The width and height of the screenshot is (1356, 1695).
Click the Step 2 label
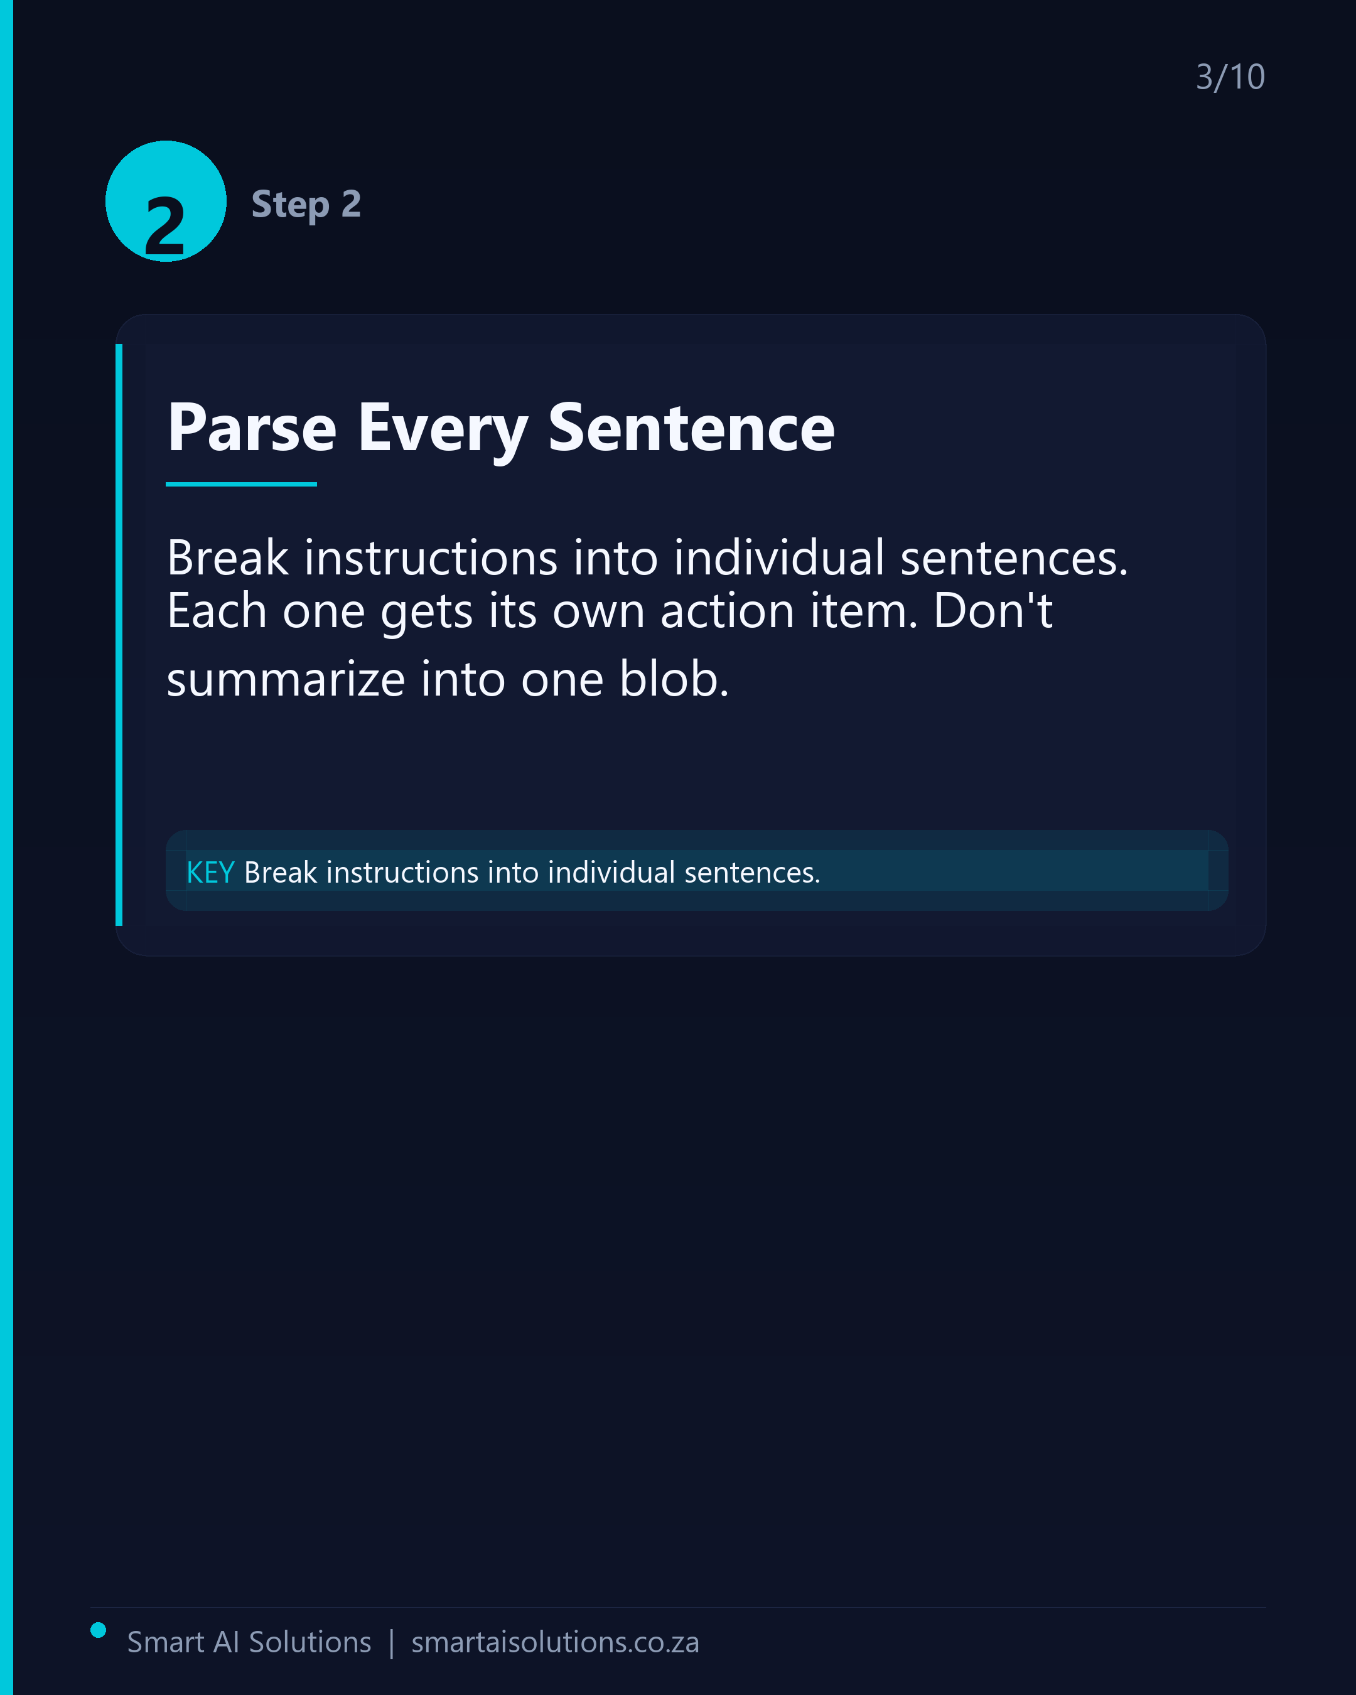click(x=306, y=205)
